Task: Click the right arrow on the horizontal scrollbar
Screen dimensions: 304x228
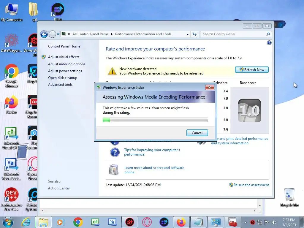Action: (x=254, y=210)
